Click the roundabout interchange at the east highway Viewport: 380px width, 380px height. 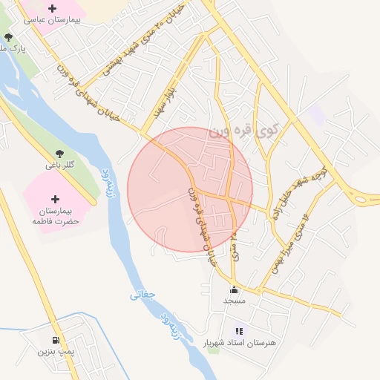pos(360,199)
